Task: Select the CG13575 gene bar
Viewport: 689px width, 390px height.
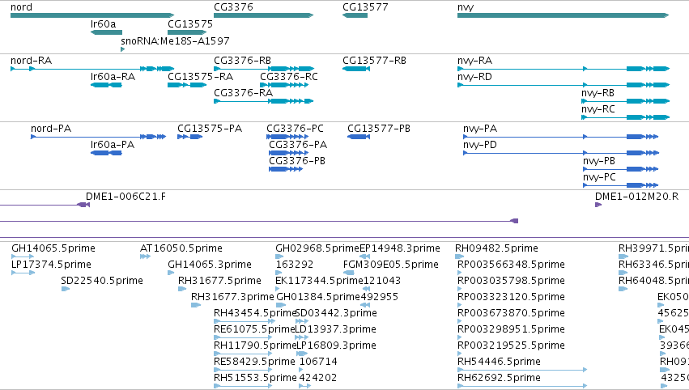Action: click(x=187, y=32)
